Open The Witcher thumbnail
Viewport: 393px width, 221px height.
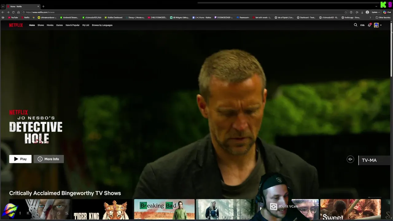point(227,209)
